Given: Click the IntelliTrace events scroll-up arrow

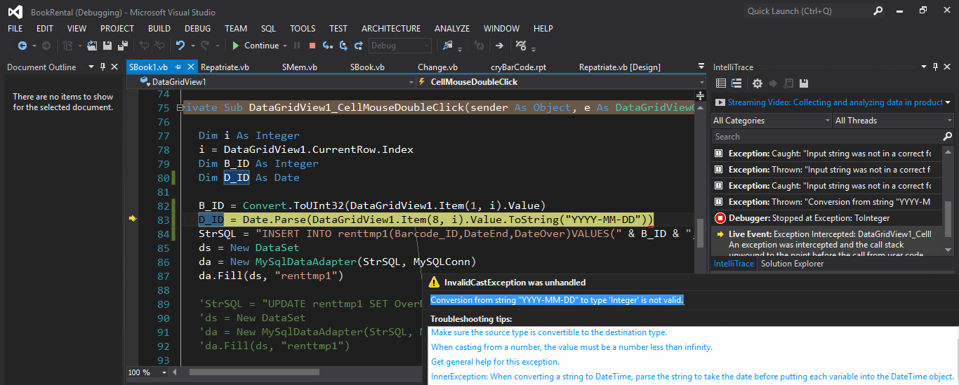Looking at the screenshot, I should coord(949,151).
